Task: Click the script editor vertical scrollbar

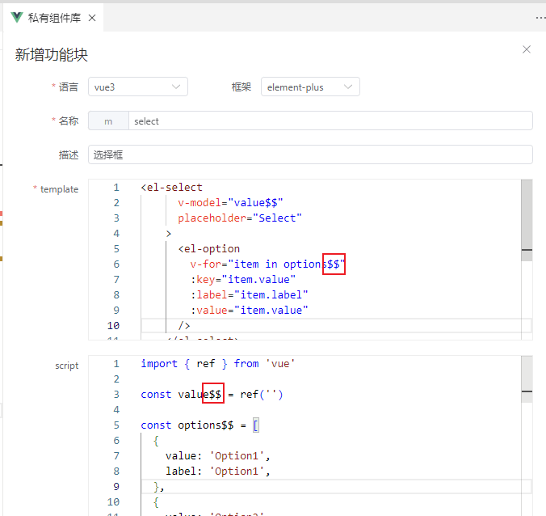Action: tap(527, 380)
